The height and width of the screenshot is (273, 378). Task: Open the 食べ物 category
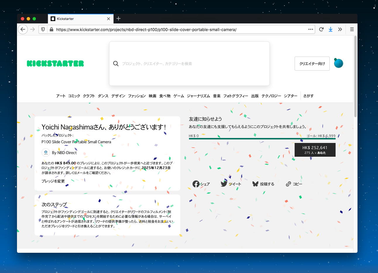pyautogui.click(x=165, y=96)
